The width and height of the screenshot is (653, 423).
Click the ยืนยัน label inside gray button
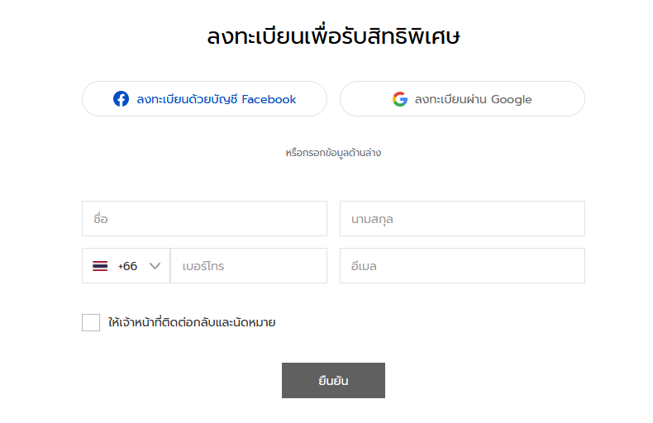tap(333, 381)
